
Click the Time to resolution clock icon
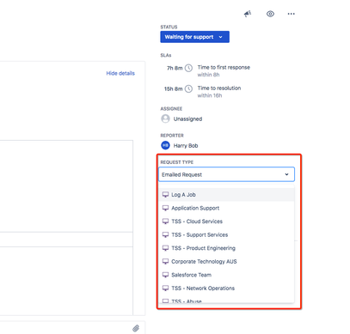pyautogui.click(x=188, y=89)
